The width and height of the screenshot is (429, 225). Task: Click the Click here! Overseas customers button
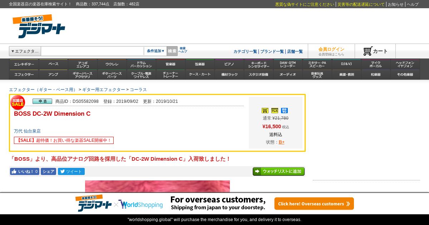(x=314, y=204)
